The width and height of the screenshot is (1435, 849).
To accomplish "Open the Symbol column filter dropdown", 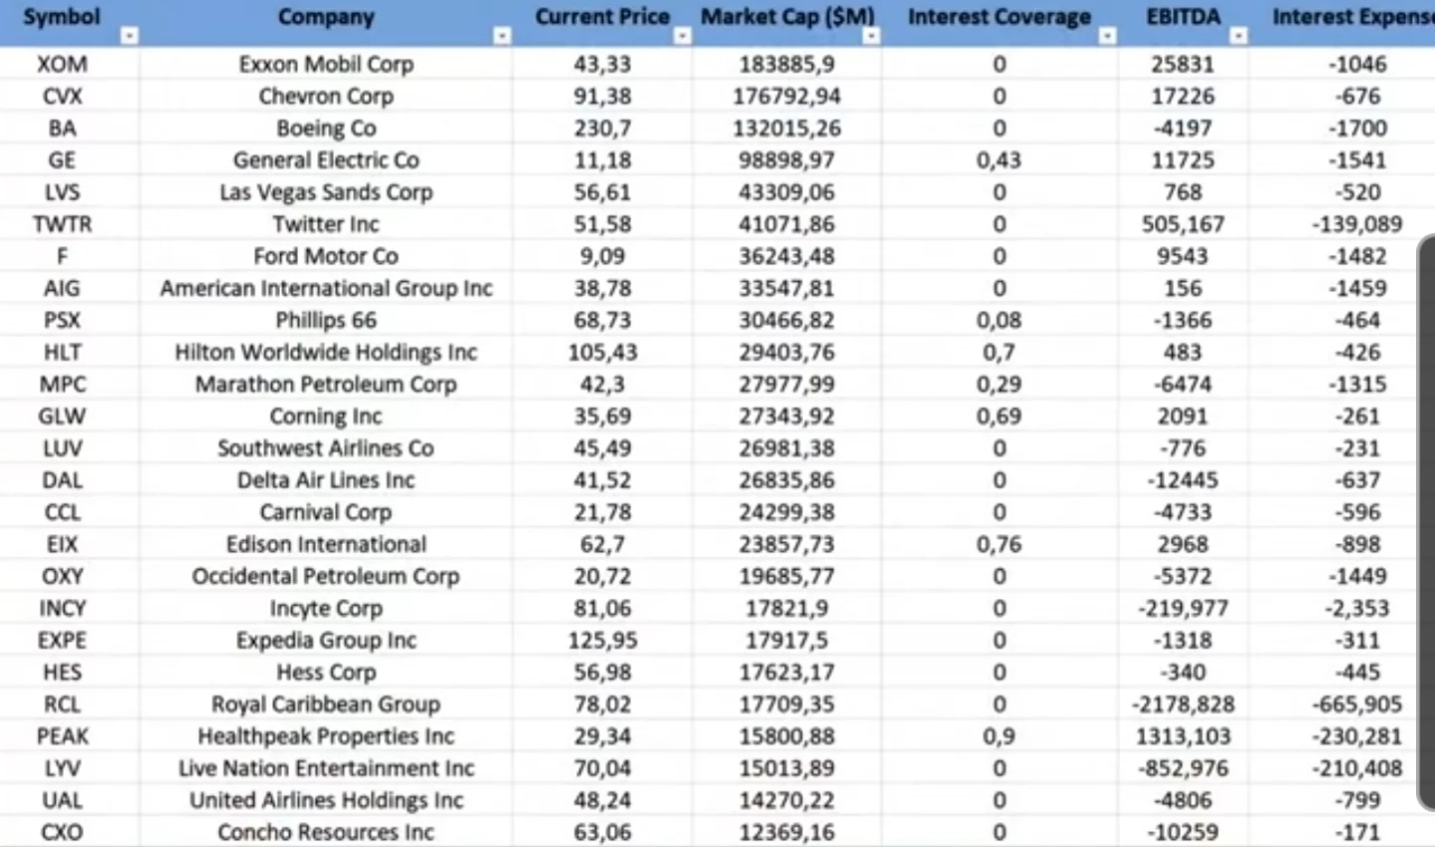I will point(129,37).
